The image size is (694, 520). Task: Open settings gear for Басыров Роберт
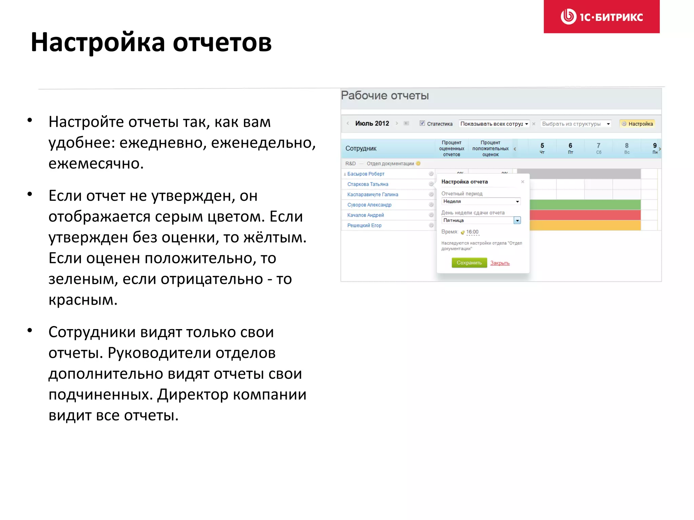(431, 174)
